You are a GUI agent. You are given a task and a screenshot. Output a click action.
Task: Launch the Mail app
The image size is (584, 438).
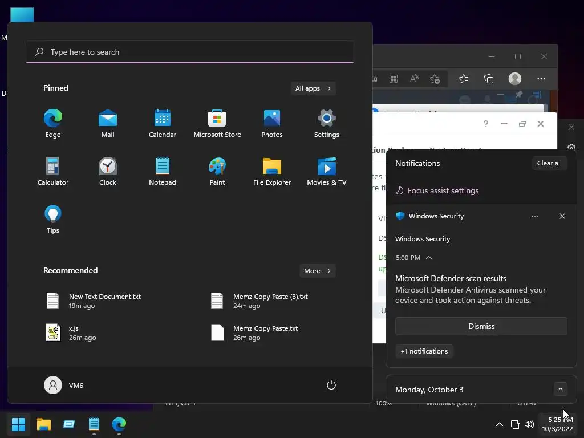[108, 124]
